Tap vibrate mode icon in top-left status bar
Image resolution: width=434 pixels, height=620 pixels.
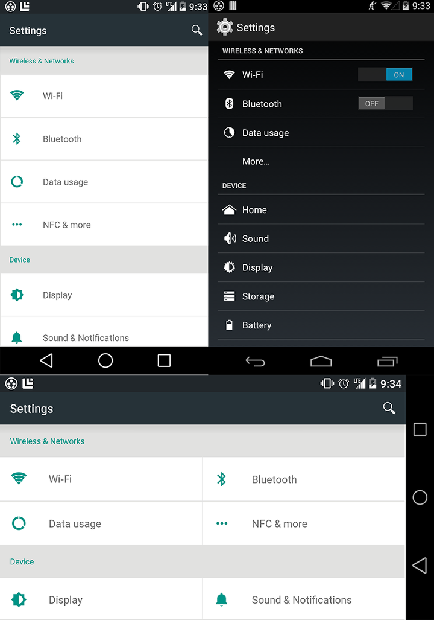[143, 6]
